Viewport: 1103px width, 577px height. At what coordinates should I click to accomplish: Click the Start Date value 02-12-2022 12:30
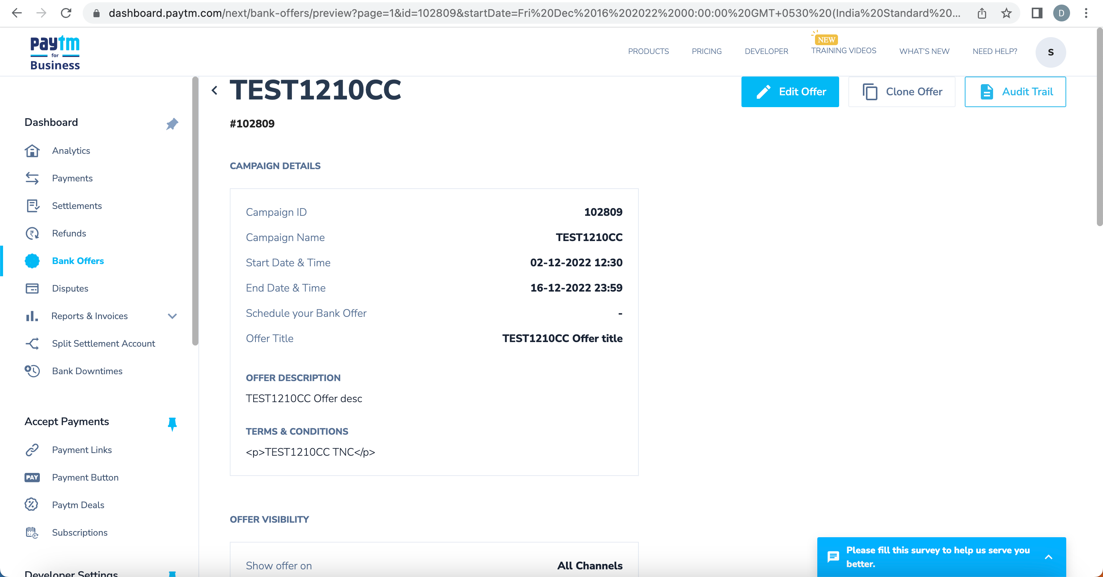coord(576,262)
